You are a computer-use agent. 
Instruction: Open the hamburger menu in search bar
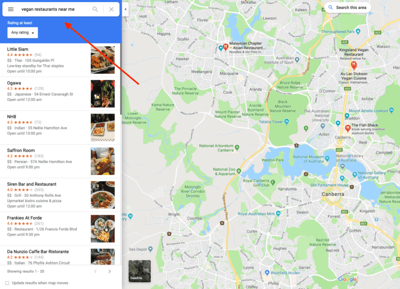pyautogui.click(x=10, y=9)
